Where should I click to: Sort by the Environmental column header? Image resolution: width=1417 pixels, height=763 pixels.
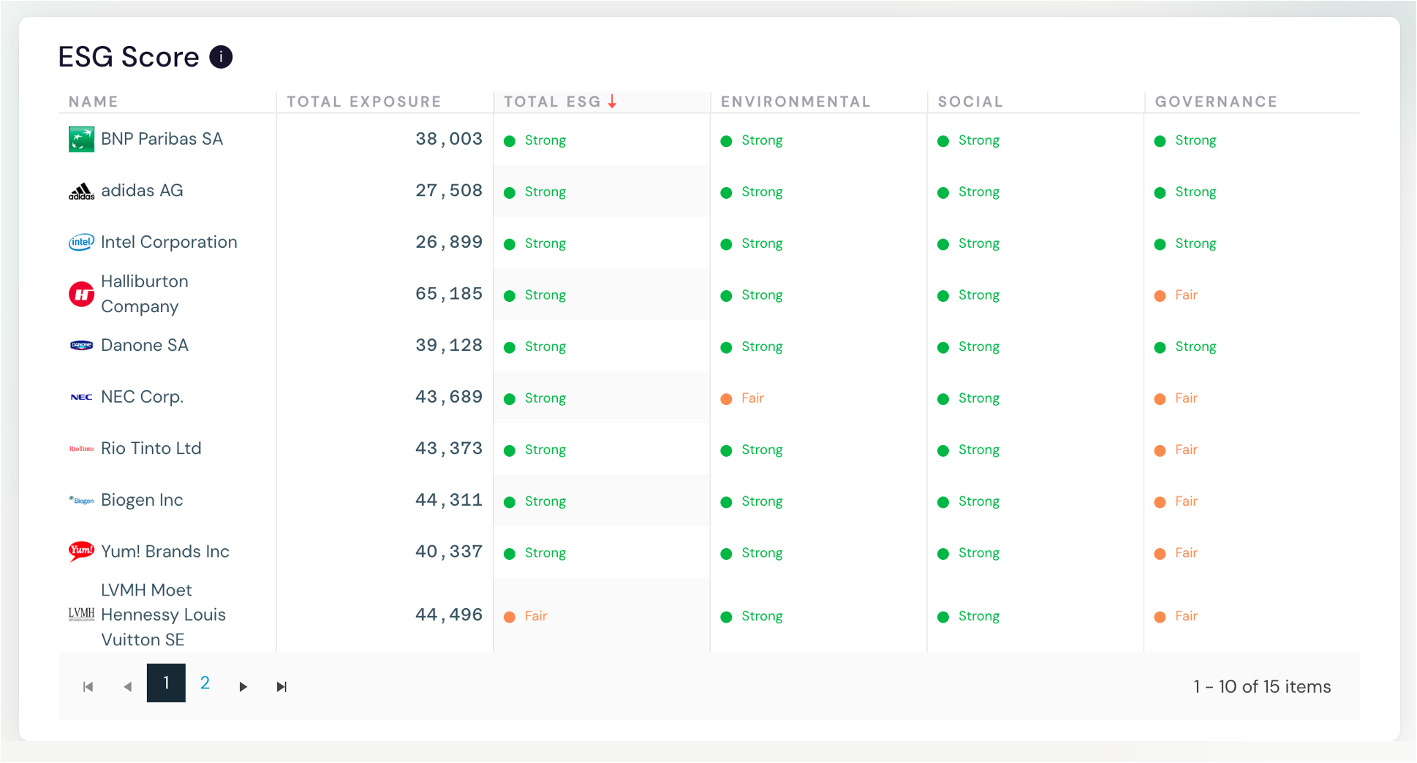click(x=796, y=102)
